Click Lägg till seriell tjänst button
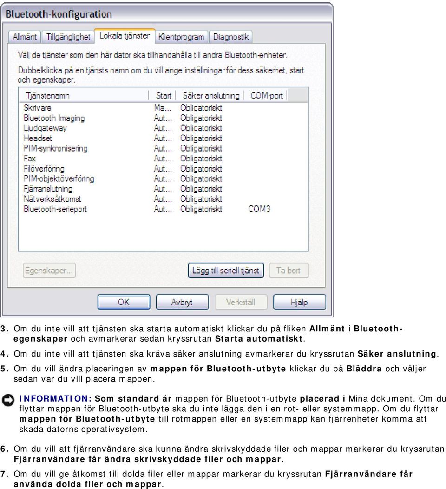The width and height of the screenshot is (446, 489). pos(226,271)
